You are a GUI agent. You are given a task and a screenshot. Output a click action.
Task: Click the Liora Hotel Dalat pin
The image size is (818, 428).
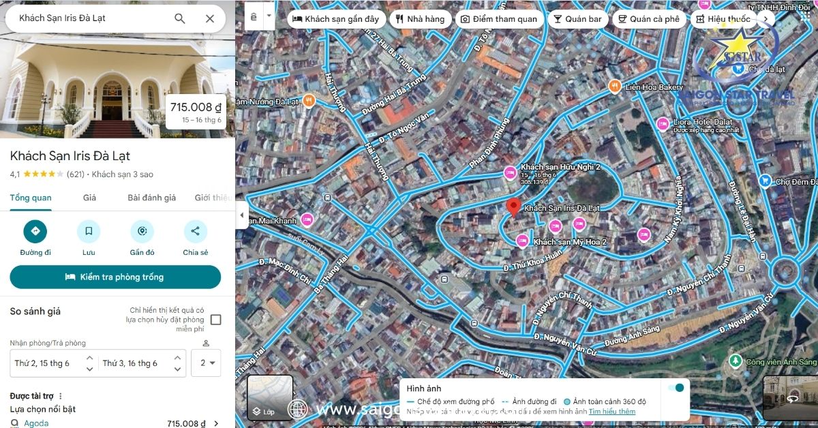[x=662, y=124]
